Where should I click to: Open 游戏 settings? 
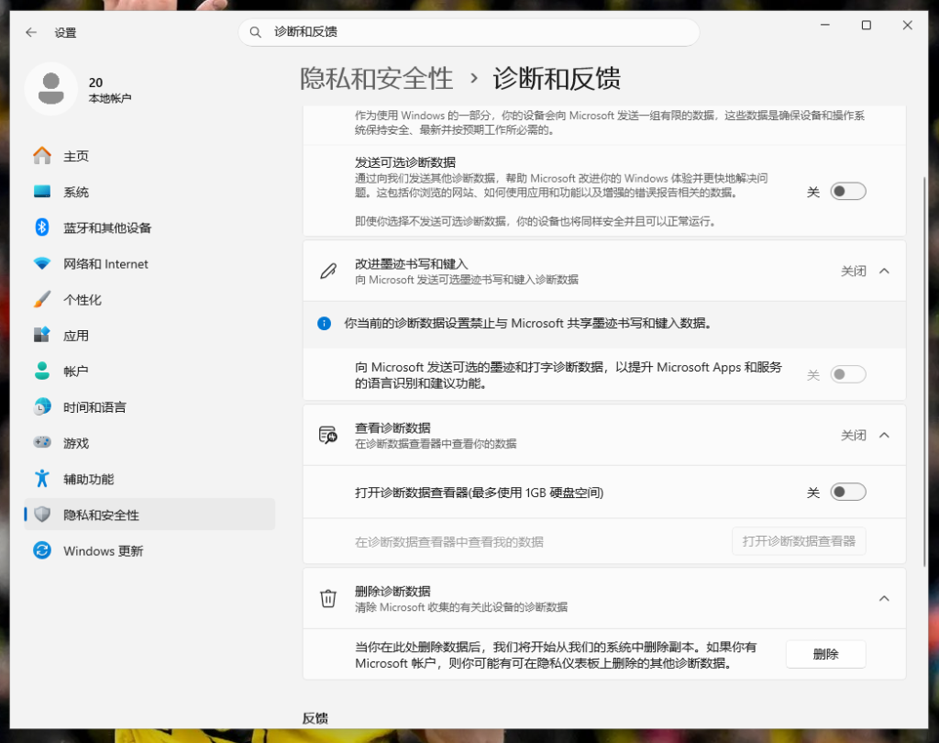coord(149,443)
